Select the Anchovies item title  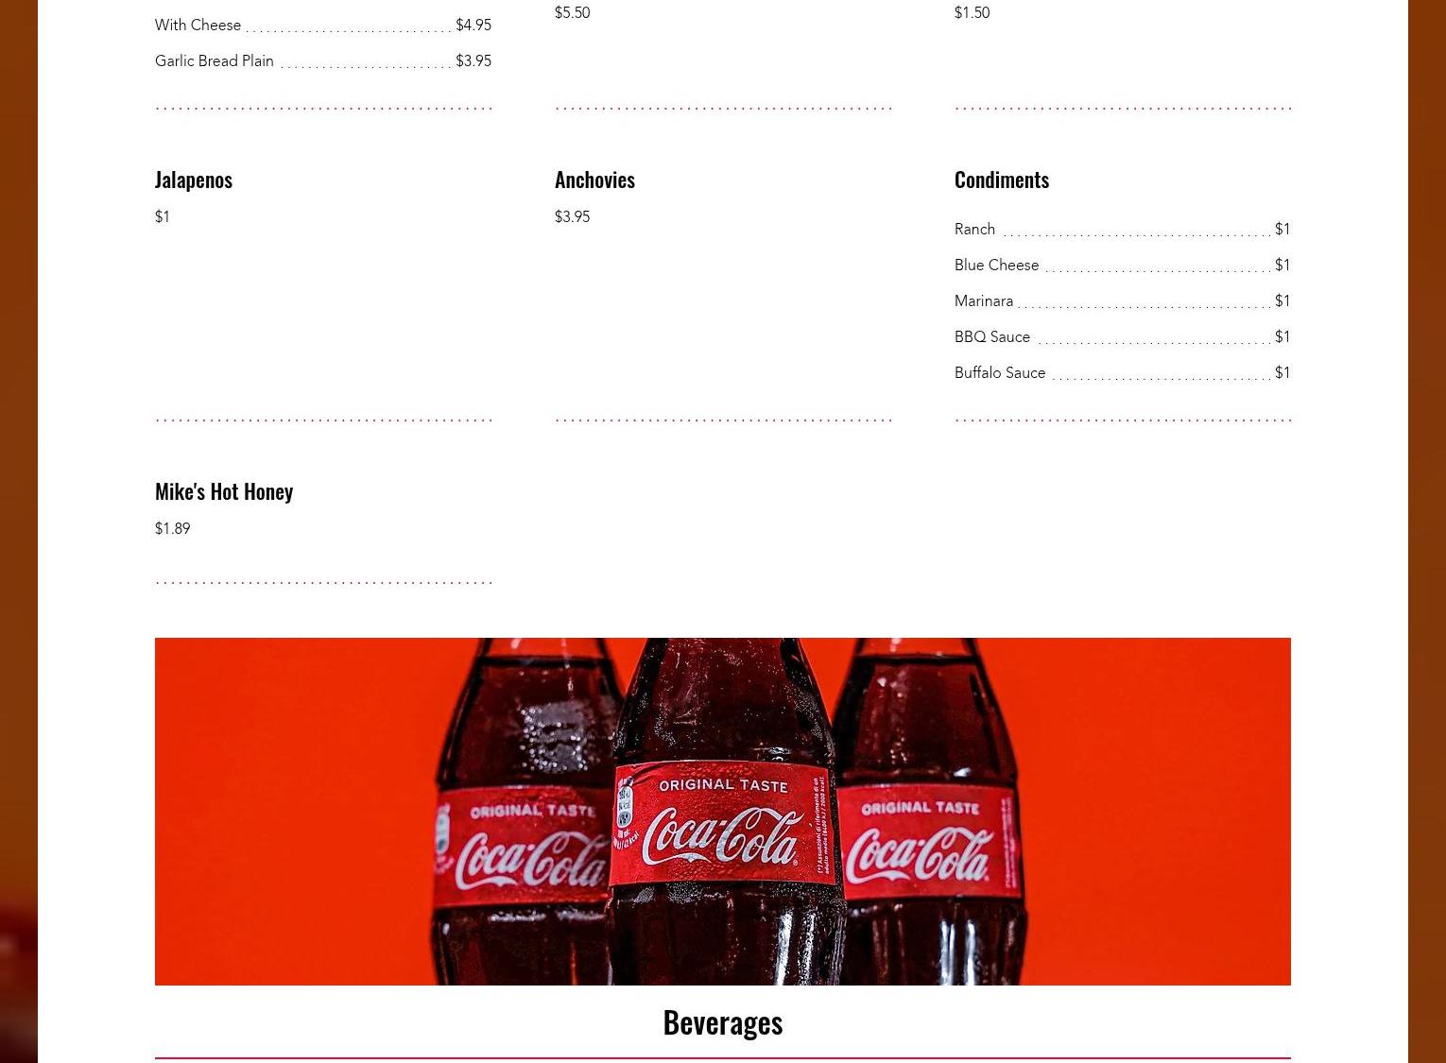click(594, 180)
